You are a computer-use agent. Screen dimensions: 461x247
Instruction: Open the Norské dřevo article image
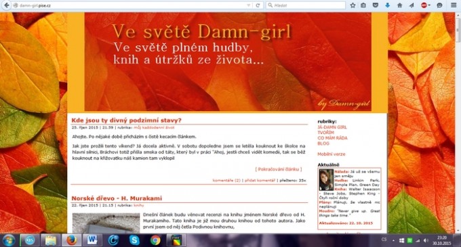[x=106, y=223]
